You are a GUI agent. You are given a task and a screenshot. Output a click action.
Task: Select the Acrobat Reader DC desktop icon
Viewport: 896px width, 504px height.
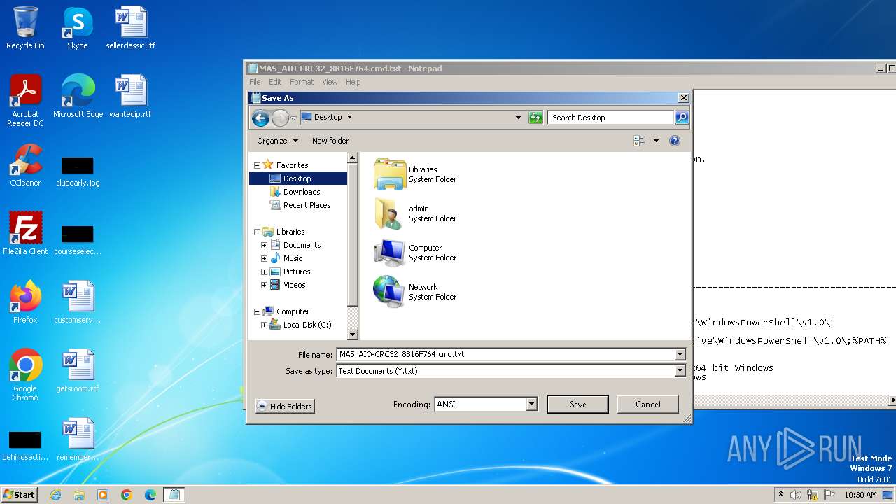[x=25, y=101]
